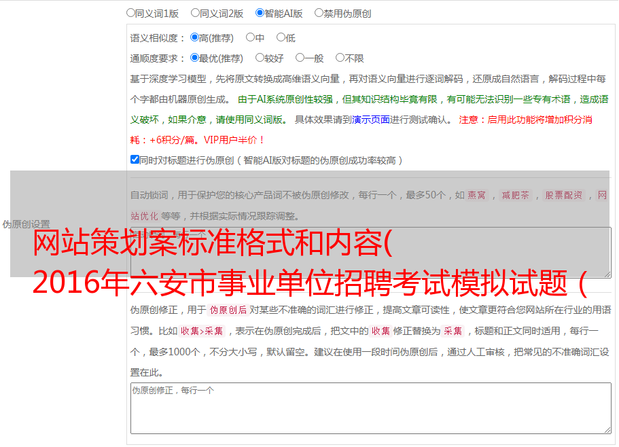Image resolution: width=619 pixels, height=447 pixels.
Task: Set 语义相似度 to 低
Action: (281, 37)
